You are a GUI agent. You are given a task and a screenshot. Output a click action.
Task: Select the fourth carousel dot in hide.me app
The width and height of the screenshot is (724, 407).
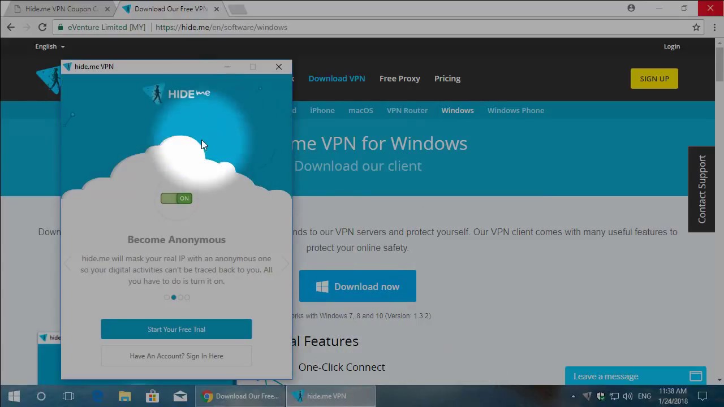(187, 297)
